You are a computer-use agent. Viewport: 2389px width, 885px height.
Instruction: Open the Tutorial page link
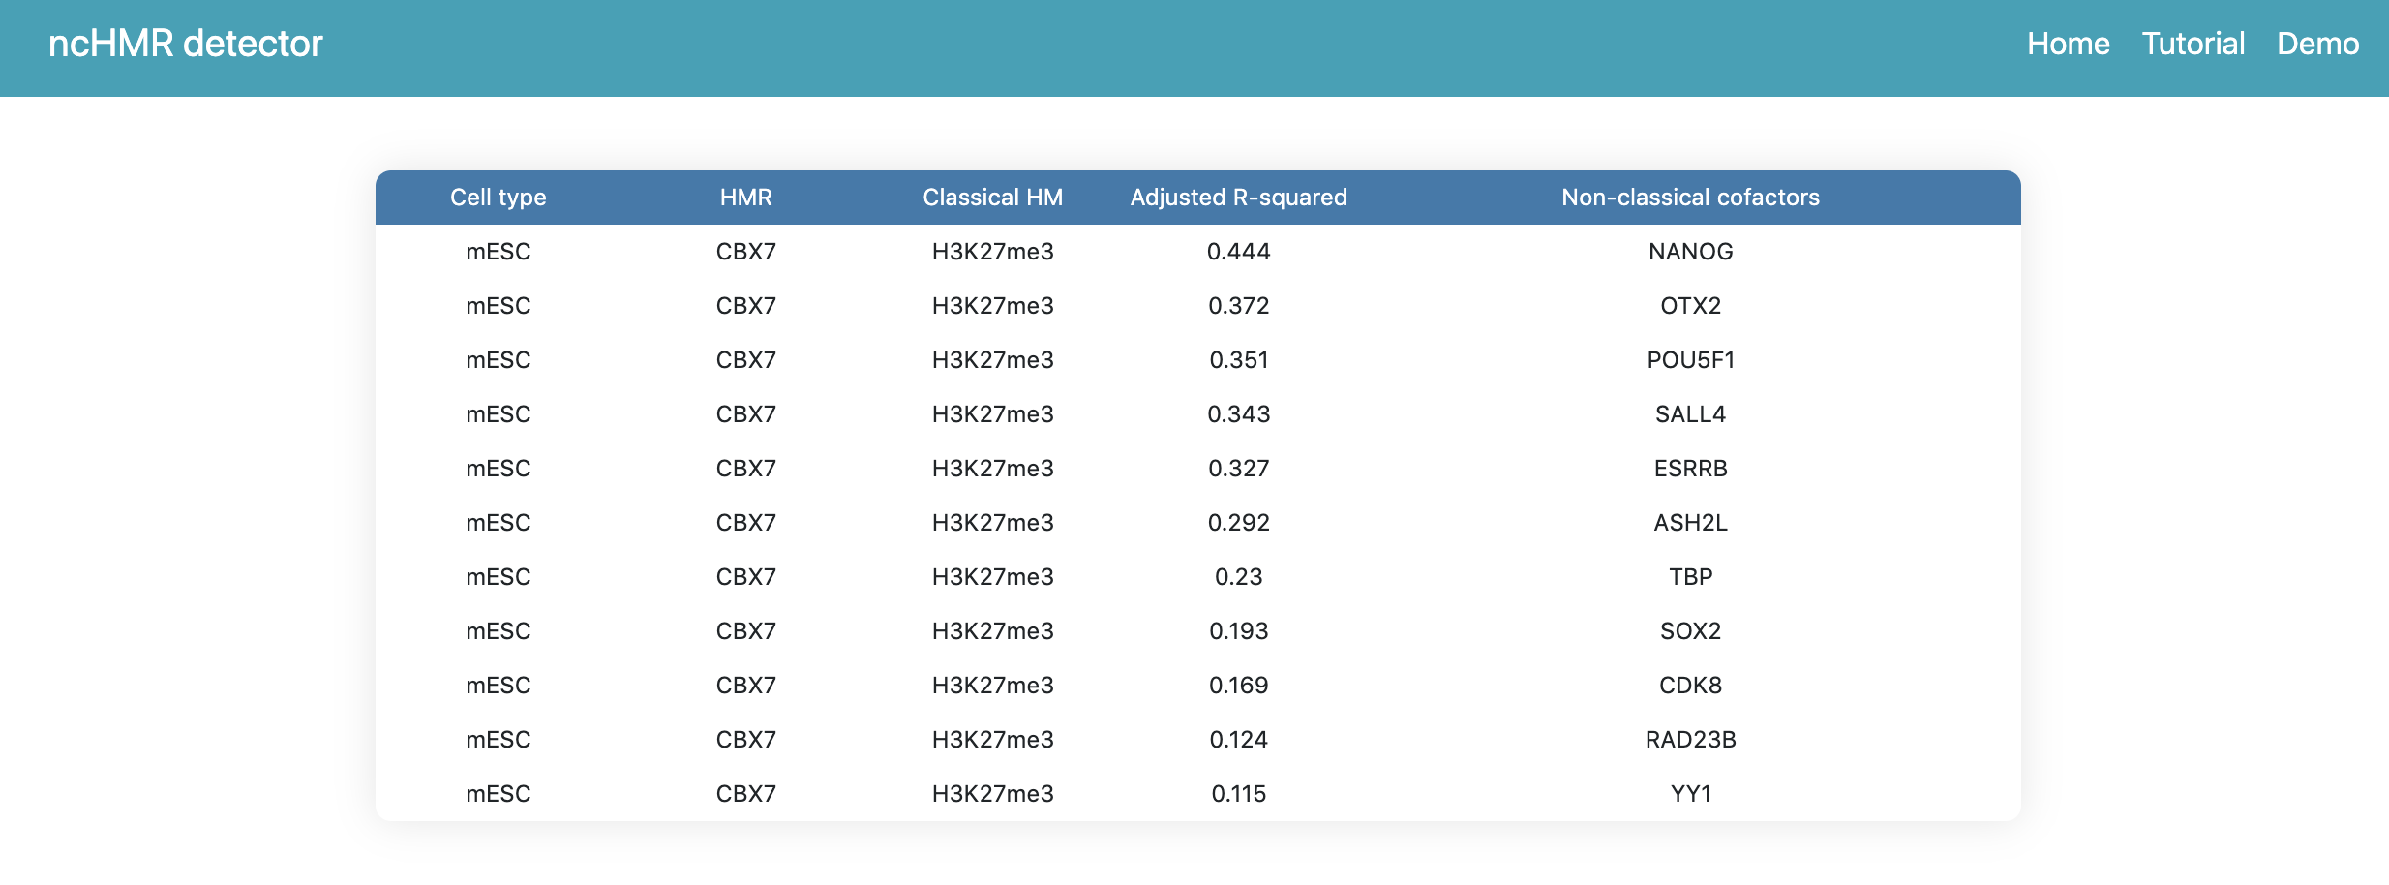click(2192, 44)
